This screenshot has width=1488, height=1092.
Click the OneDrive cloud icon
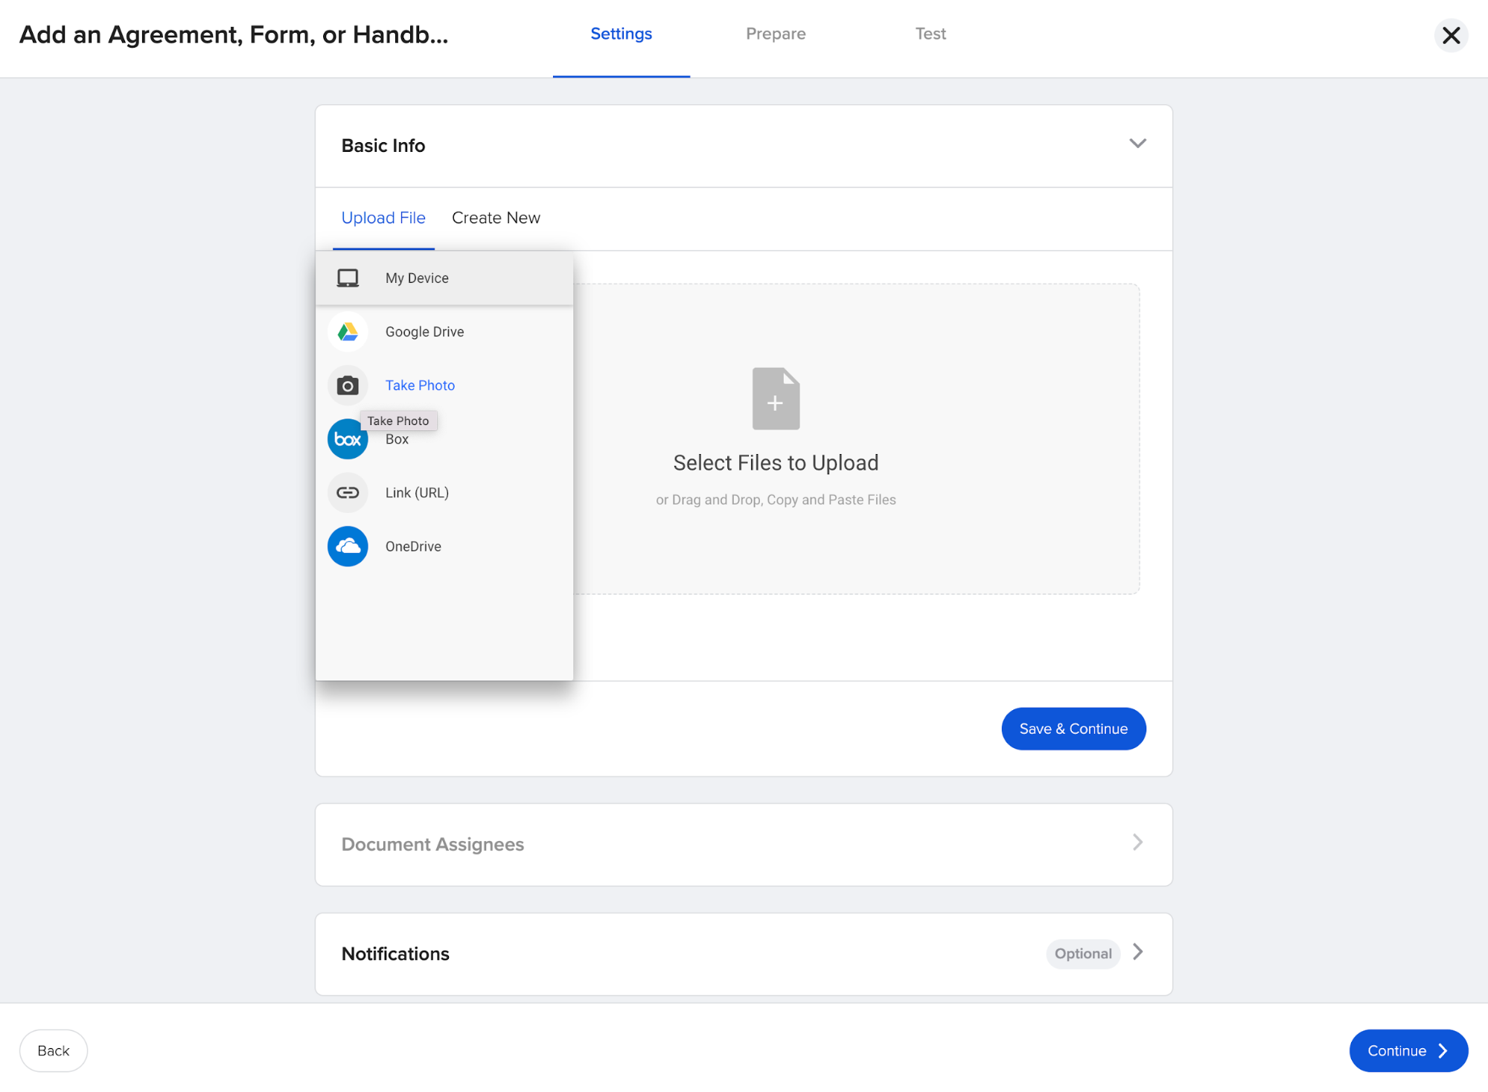[348, 546]
